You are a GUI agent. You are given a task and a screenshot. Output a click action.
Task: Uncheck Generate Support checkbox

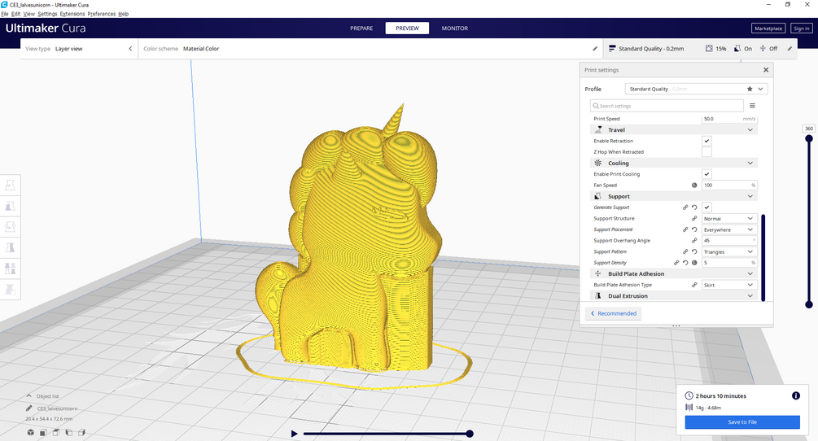pos(706,207)
